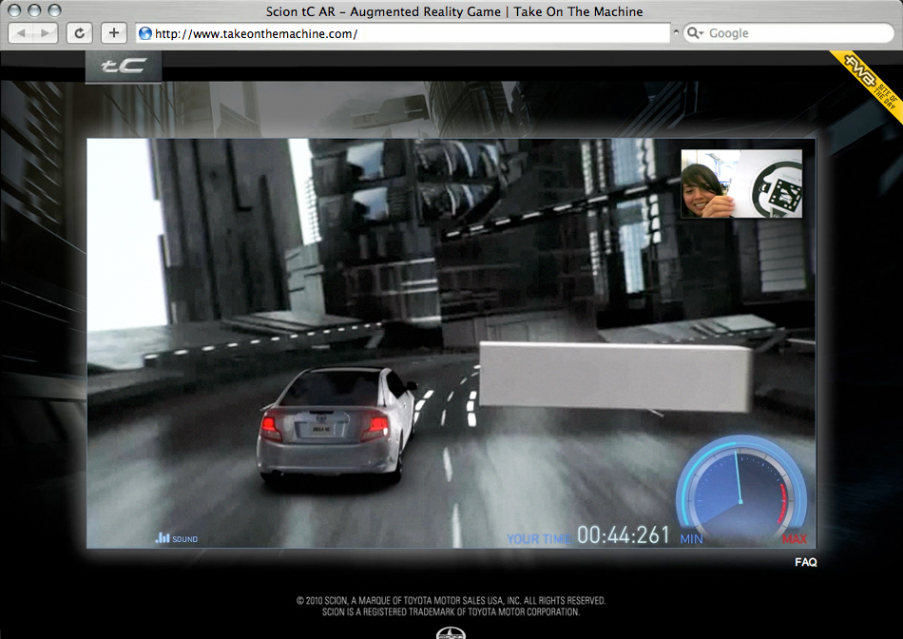Reload the page with the refresh button

pos(79,33)
